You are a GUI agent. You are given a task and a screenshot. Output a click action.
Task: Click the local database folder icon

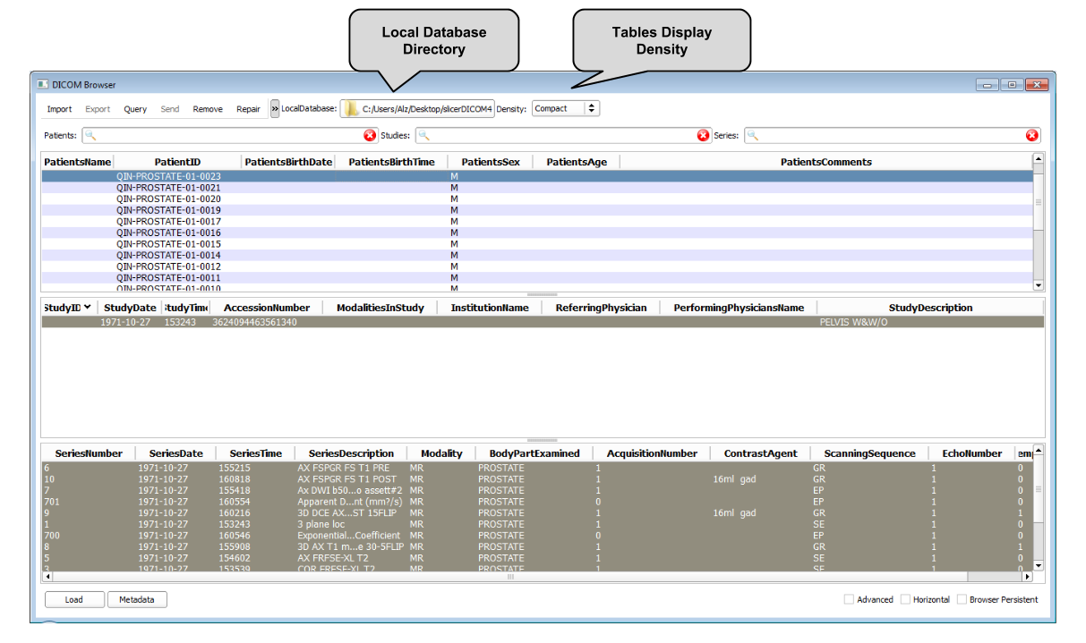(x=352, y=109)
